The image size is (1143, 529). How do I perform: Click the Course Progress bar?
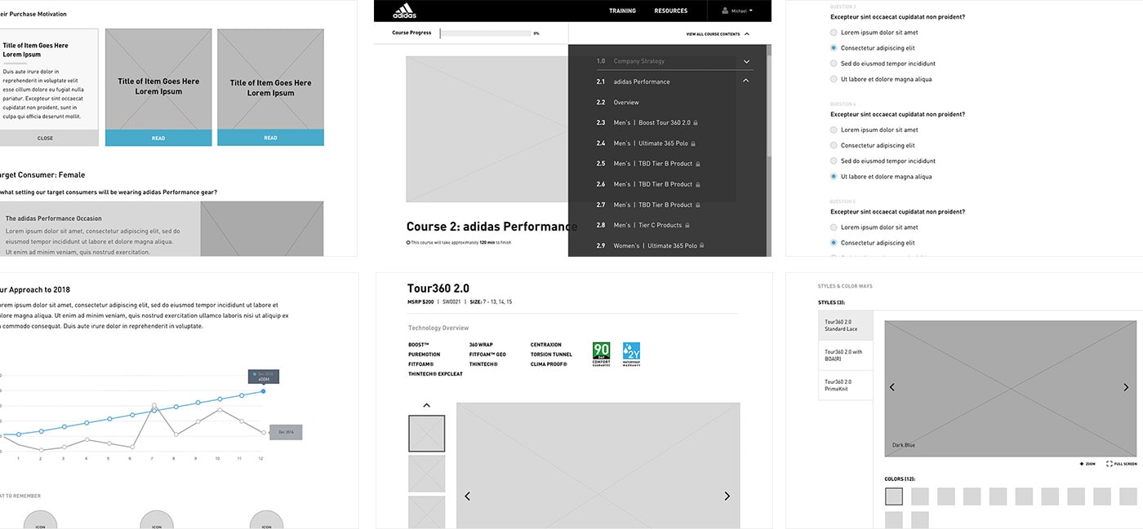coord(486,33)
